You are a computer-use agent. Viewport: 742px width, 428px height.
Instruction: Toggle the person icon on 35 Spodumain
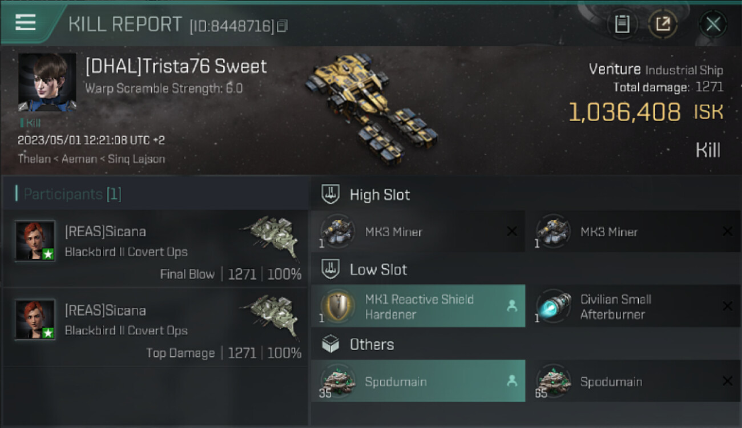point(511,382)
